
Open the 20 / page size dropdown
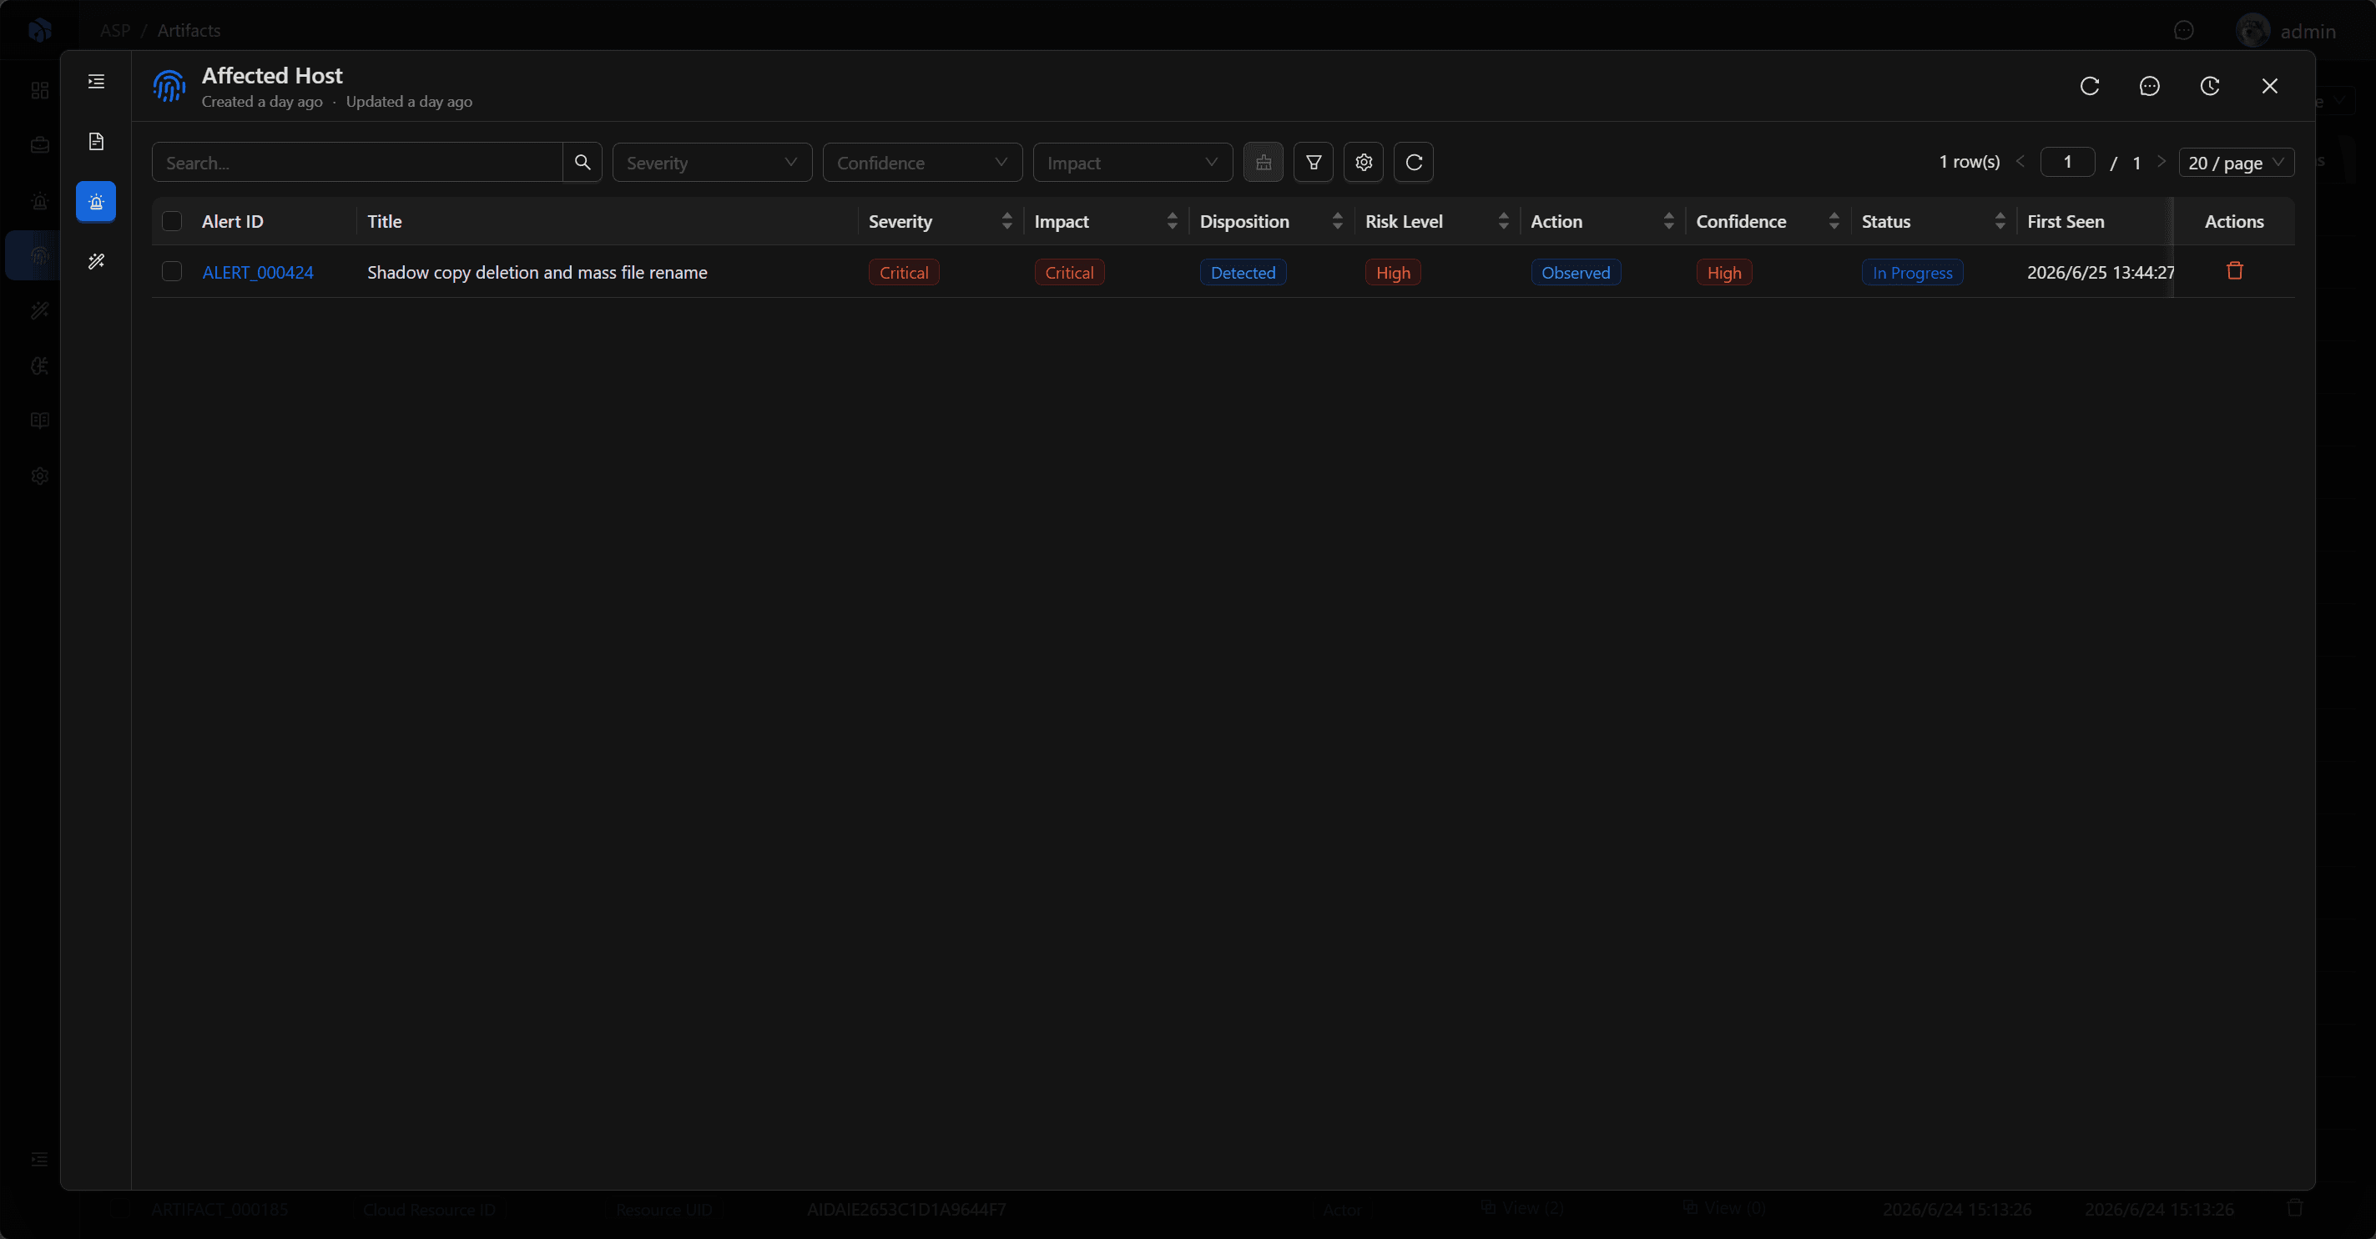point(2236,162)
